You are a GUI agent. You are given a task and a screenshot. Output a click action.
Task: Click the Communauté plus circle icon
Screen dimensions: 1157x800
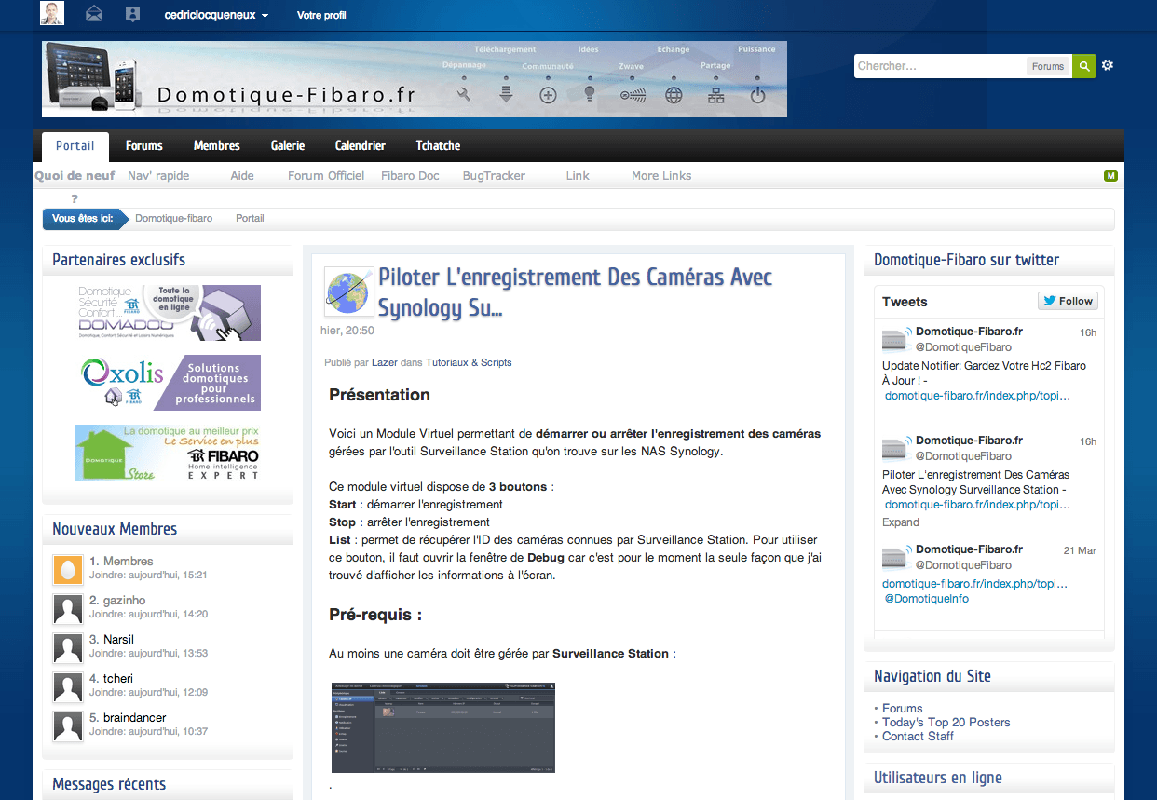click(x=548, y=94)
